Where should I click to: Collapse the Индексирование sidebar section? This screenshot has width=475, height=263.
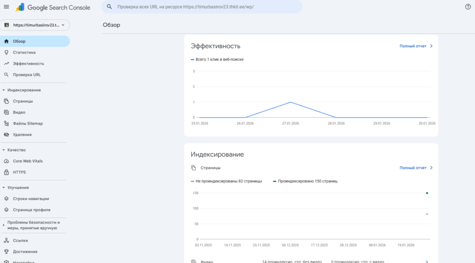click(x=4, y=90)
